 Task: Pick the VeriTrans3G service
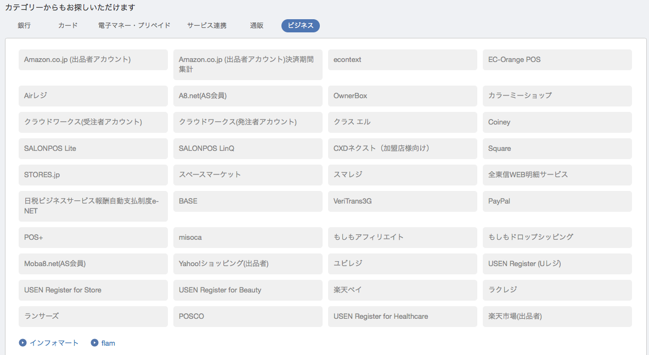pyautogui.click(x=403, y=201)
